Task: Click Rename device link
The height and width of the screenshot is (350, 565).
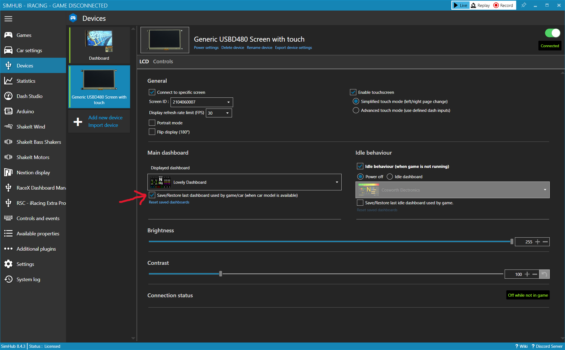Action: click(x=260, y=47)
